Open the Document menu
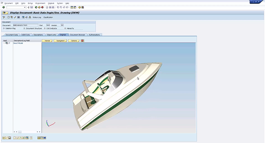The image size is (265, 143). (9, 3)
